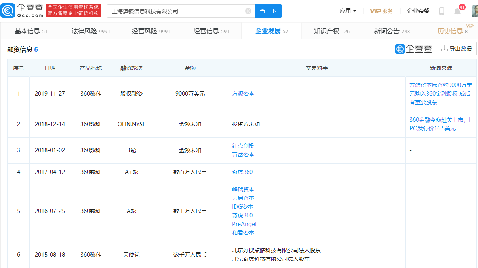Click the 9000万美元 amount cell
Image resolution: width=478 pixels, height=268 pixels.
[190, 94]
